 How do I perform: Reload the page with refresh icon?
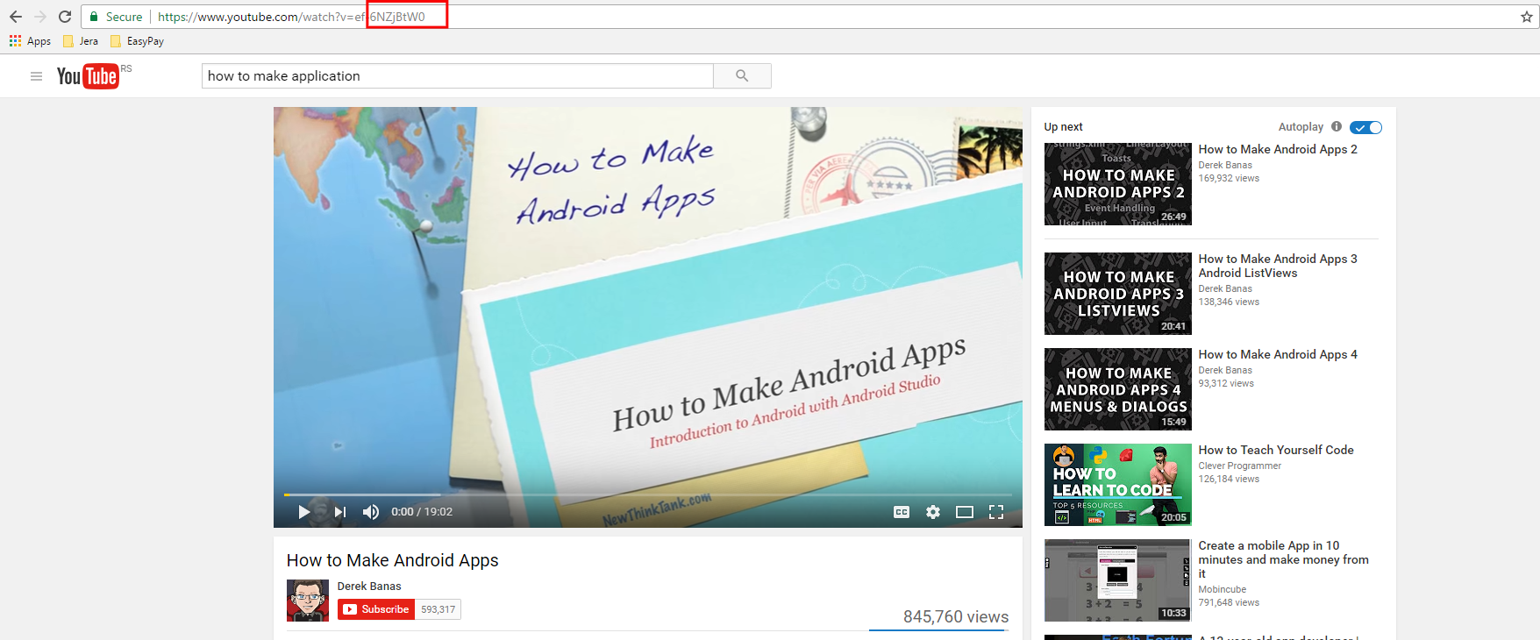65,17
